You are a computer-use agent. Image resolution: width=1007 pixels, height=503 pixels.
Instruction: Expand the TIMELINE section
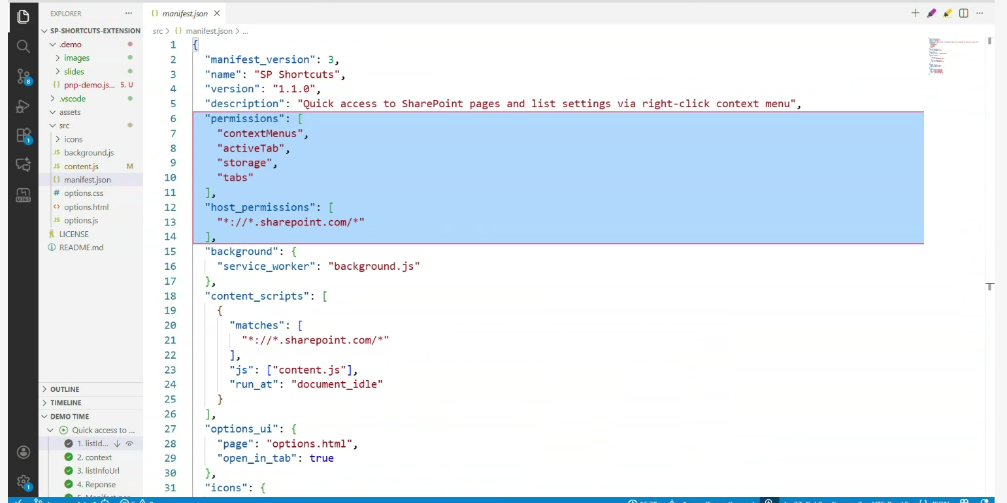[91, 403]
